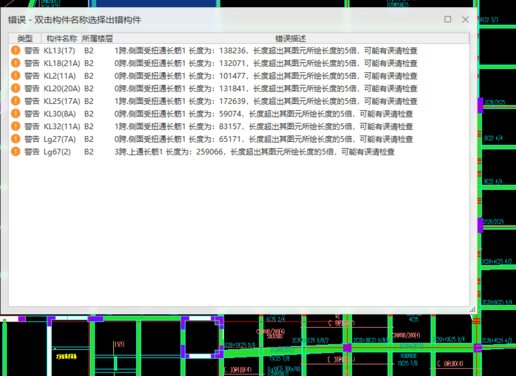Sort by the 所属楼层 column header
Image resolution: width=516 pixels, height=376 pixels.
point(97,38)
